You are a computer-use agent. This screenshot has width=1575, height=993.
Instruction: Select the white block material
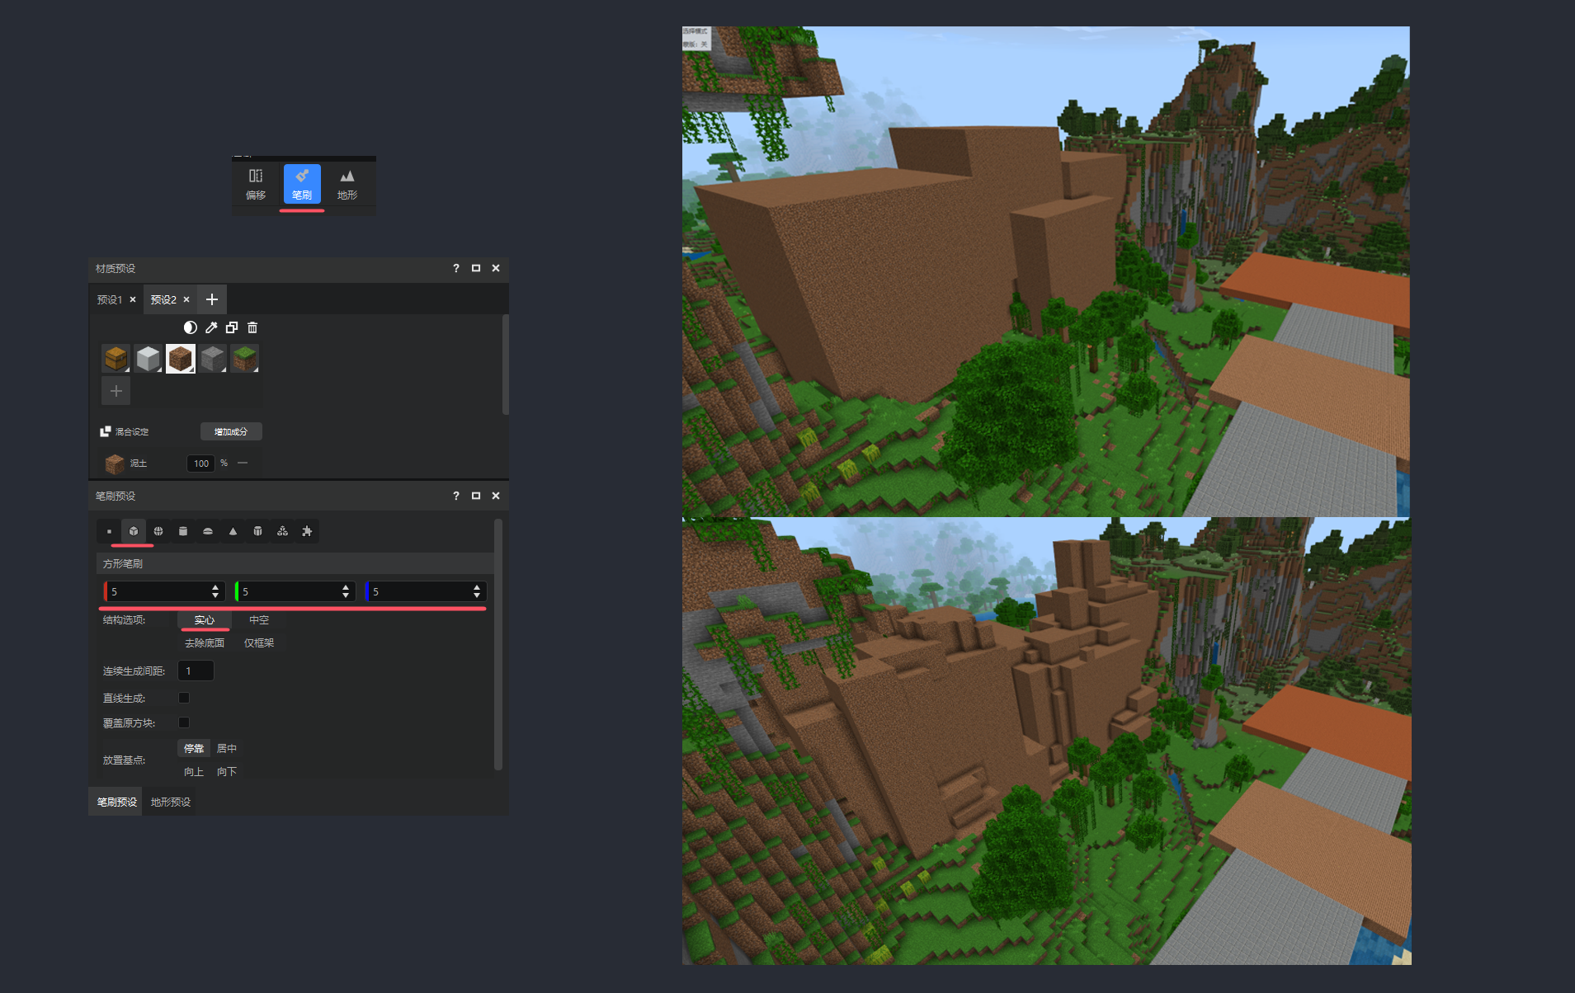(149, 359)
